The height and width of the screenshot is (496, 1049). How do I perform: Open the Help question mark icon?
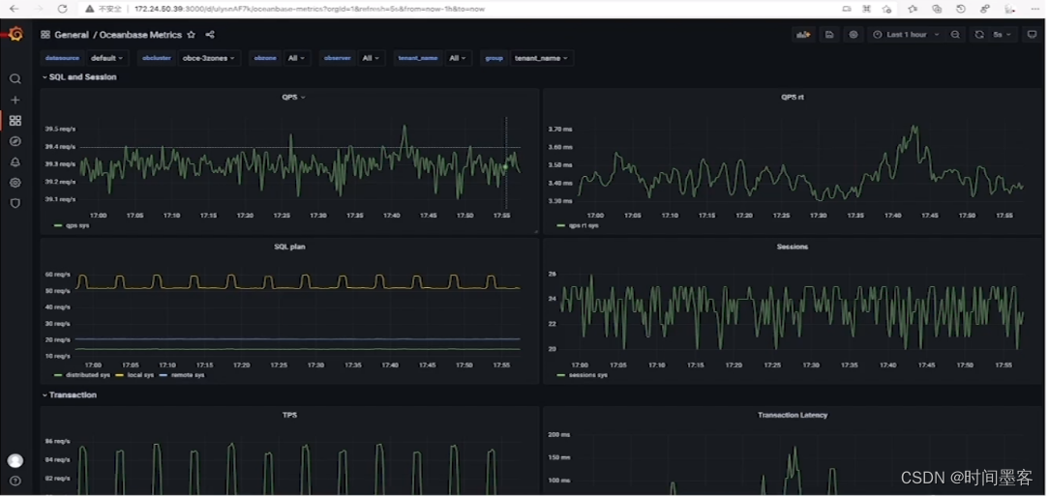click(15, 481)
